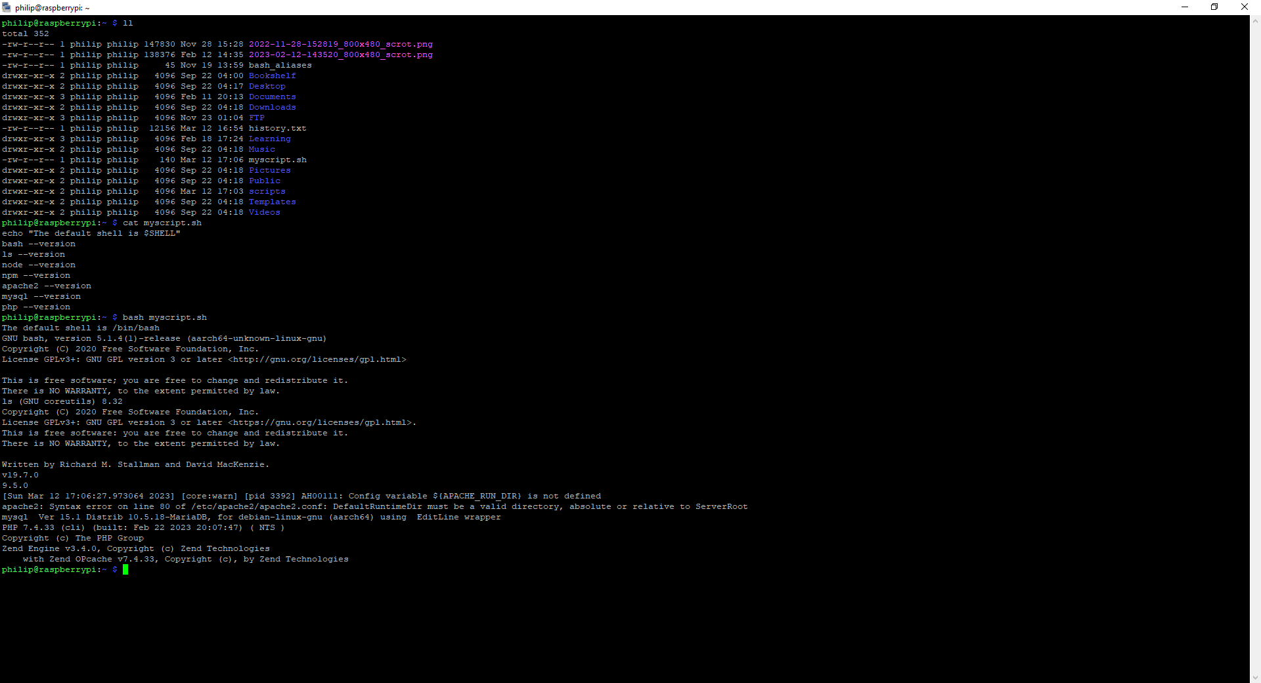Viewport: 1261px width, 683px height.
Task: Click the Zend OPcache v7.4.33 line
Action: [185, 559]
